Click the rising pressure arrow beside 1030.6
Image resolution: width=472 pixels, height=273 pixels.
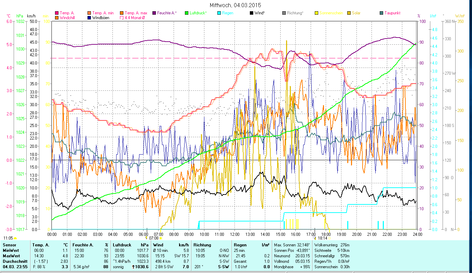133,267
